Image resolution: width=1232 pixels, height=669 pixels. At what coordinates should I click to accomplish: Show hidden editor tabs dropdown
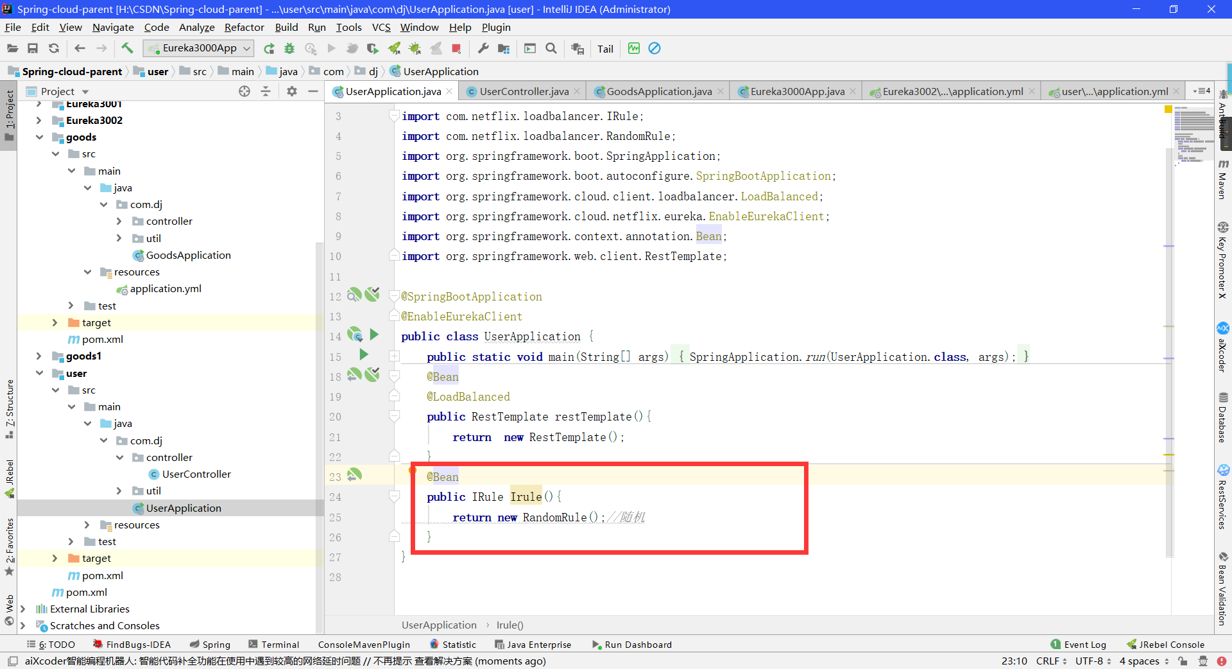(1201, 91)
